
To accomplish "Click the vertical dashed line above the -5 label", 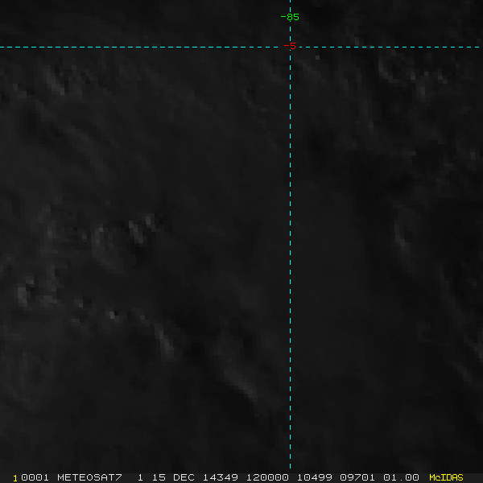I will [x=290, y=32].
